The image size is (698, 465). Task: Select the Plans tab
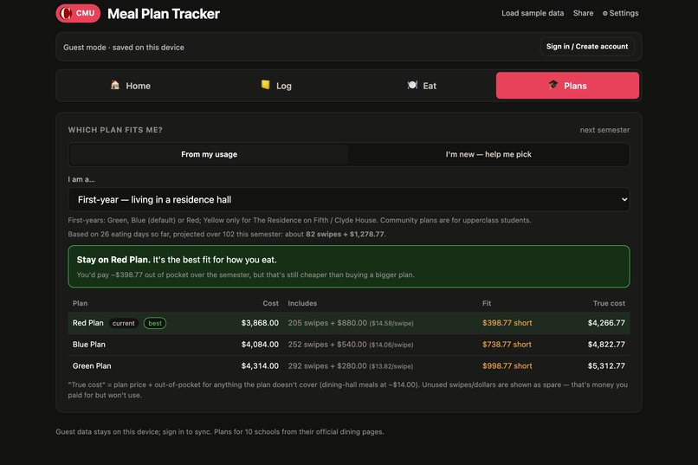click(x=567, y=86)
